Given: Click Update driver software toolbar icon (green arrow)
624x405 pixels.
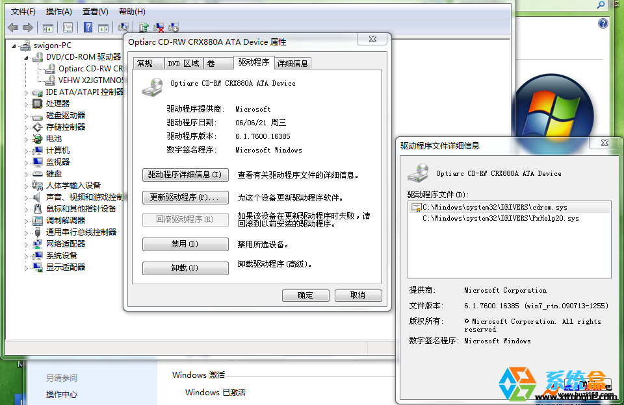Looking at the screenshot, I should click(144, 27).
